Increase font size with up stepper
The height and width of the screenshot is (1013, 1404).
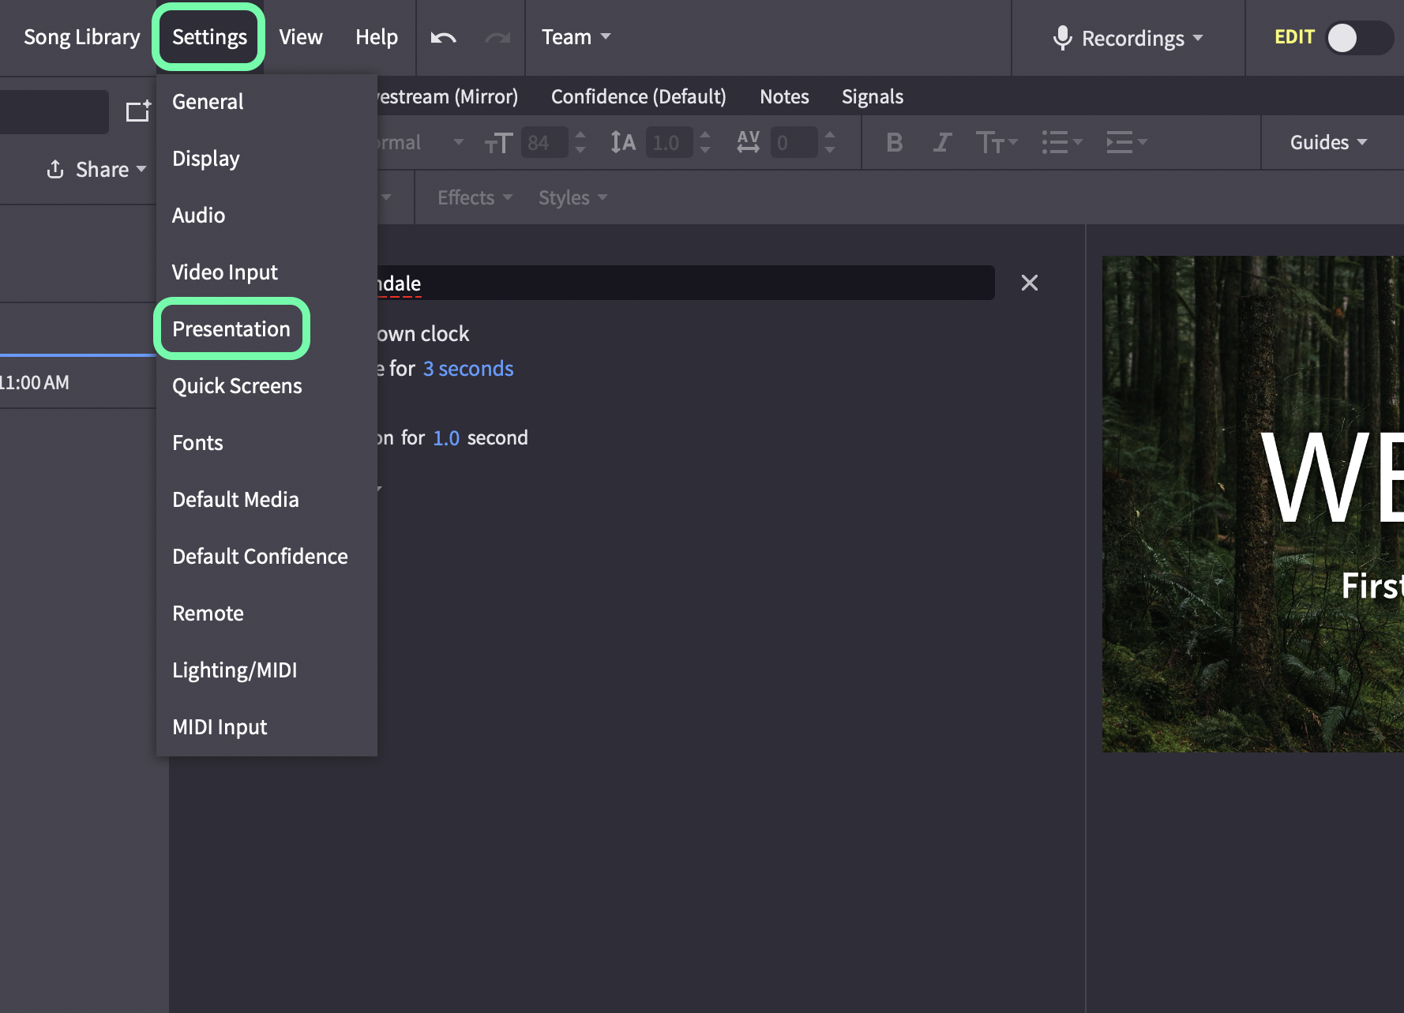click(x=580, y=135)
